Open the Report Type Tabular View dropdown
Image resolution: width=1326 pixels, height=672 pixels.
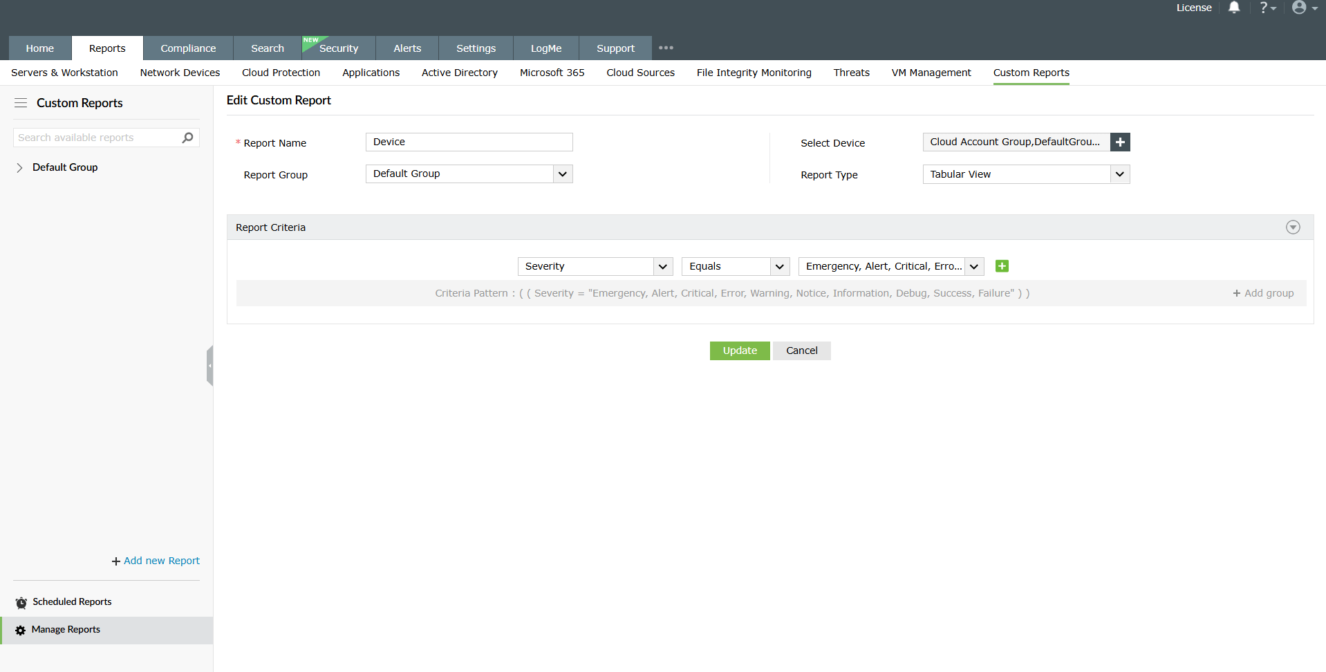pyautogui.click(x=1026, y=174)
